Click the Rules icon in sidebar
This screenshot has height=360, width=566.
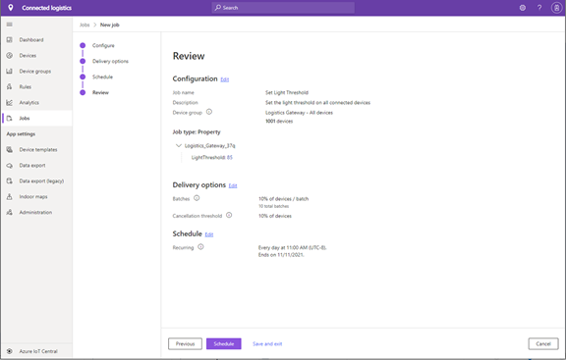pos(10,87)
